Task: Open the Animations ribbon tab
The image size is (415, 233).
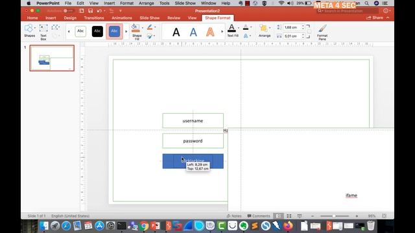Action: click(122, 18)
